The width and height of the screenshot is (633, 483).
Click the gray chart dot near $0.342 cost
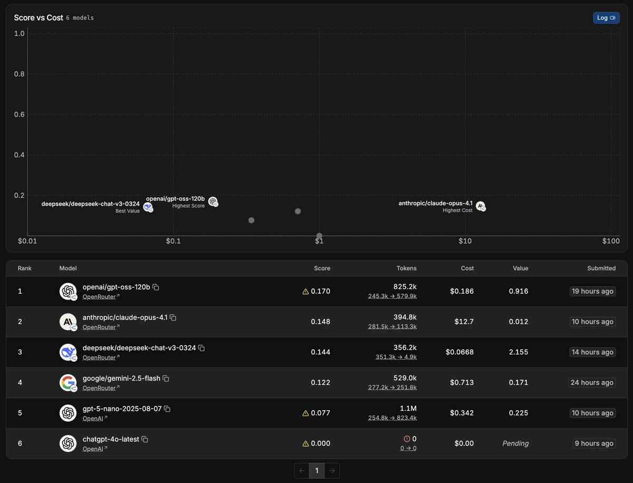point(251,220)
